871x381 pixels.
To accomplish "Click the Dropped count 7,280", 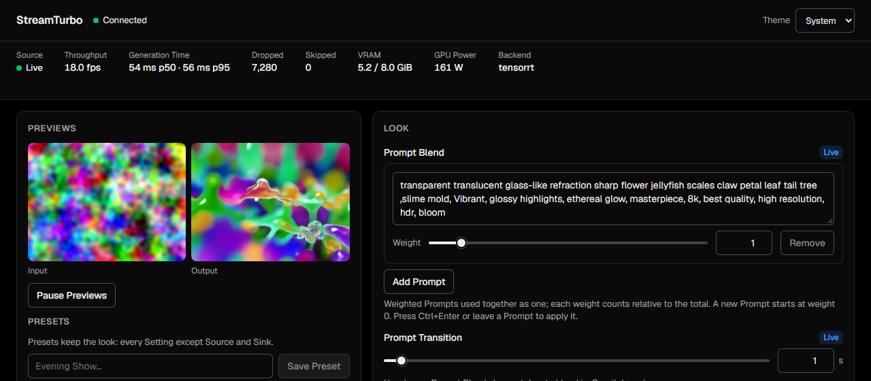I will pyautogui.click(x=264, y=67).
